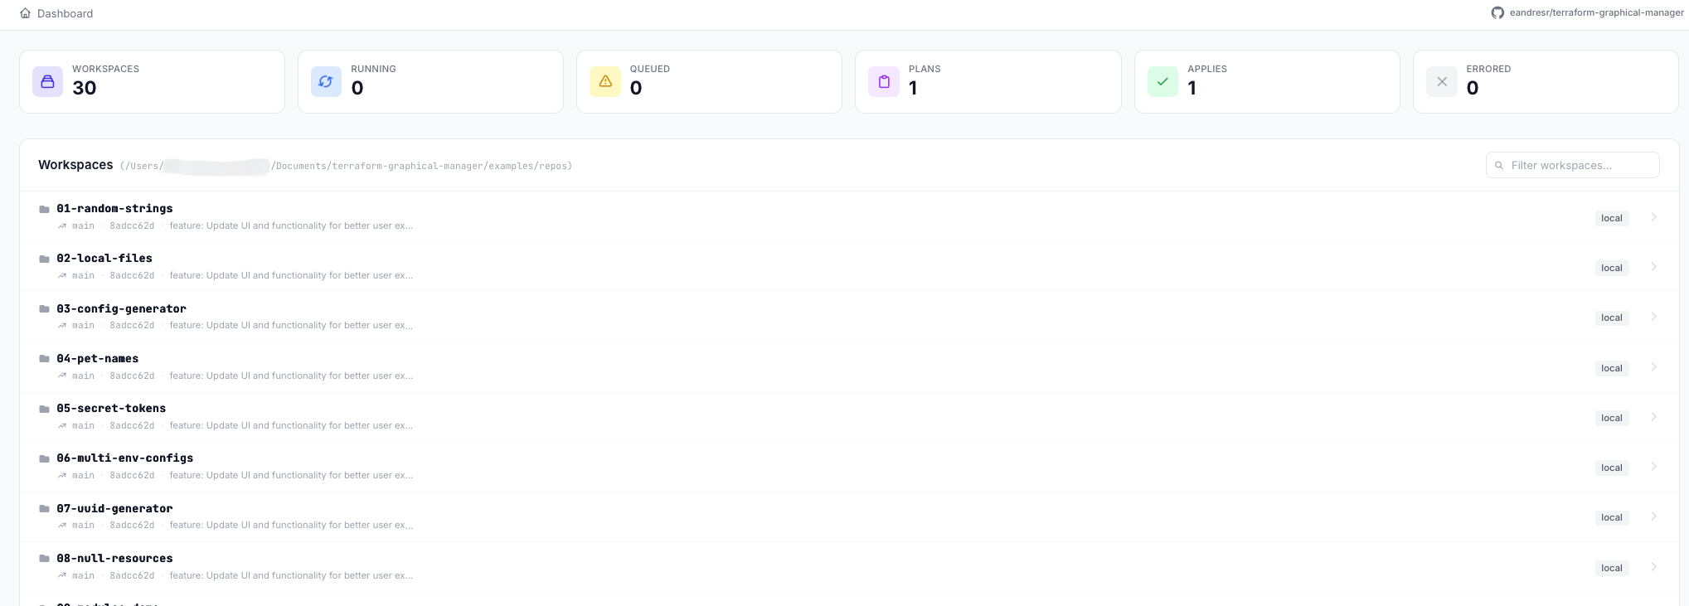Click the branch icon under 02-local-files
Viewport: 1689px width, 606px height.
coord(62,276)
